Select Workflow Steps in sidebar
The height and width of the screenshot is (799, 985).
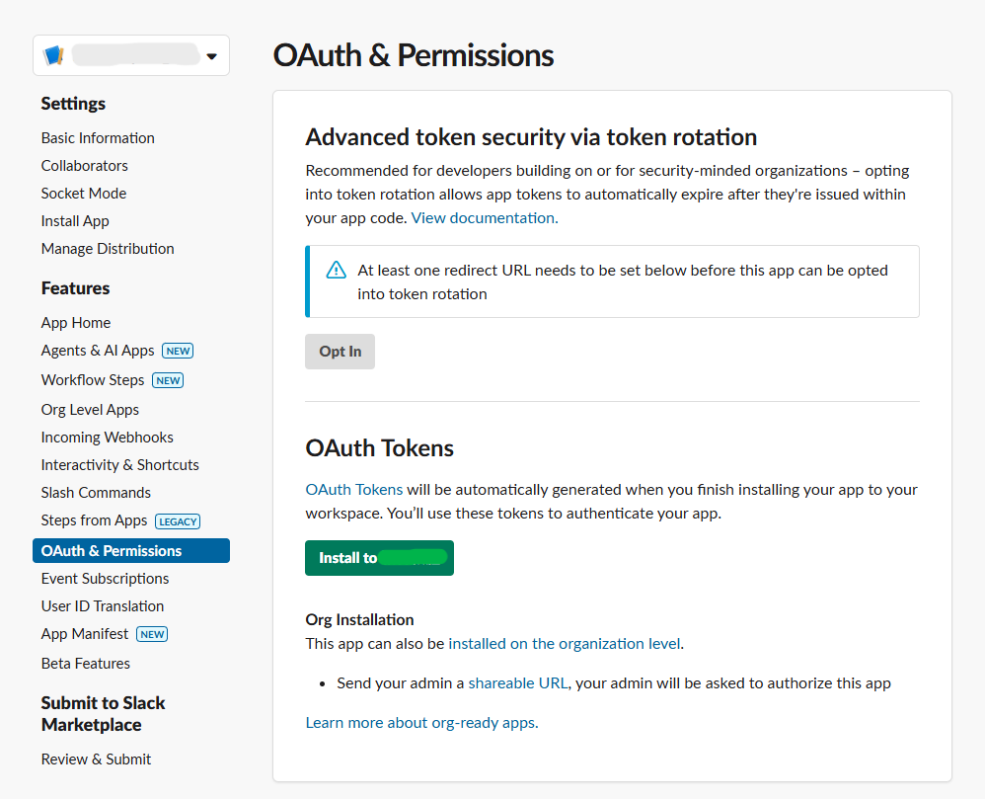pyautogui.click(x=93, y=380)
